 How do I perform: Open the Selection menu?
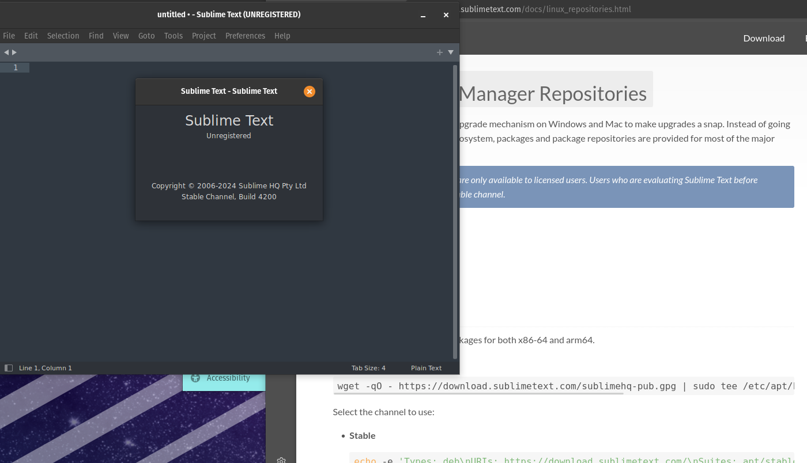coord(63,36)
